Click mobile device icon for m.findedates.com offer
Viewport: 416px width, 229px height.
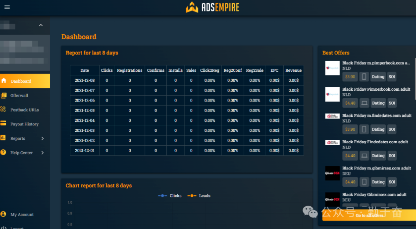point(364,129)
